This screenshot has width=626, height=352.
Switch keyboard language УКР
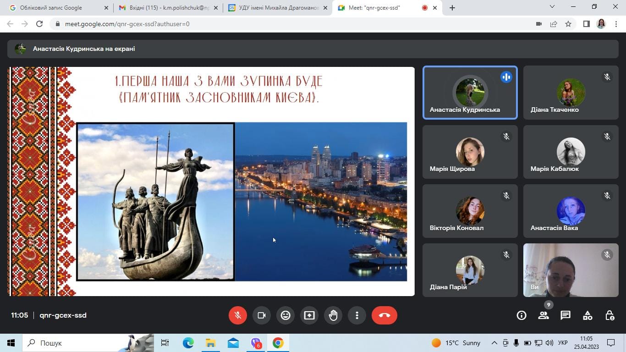pyautogui.click(x=563, y=343)
